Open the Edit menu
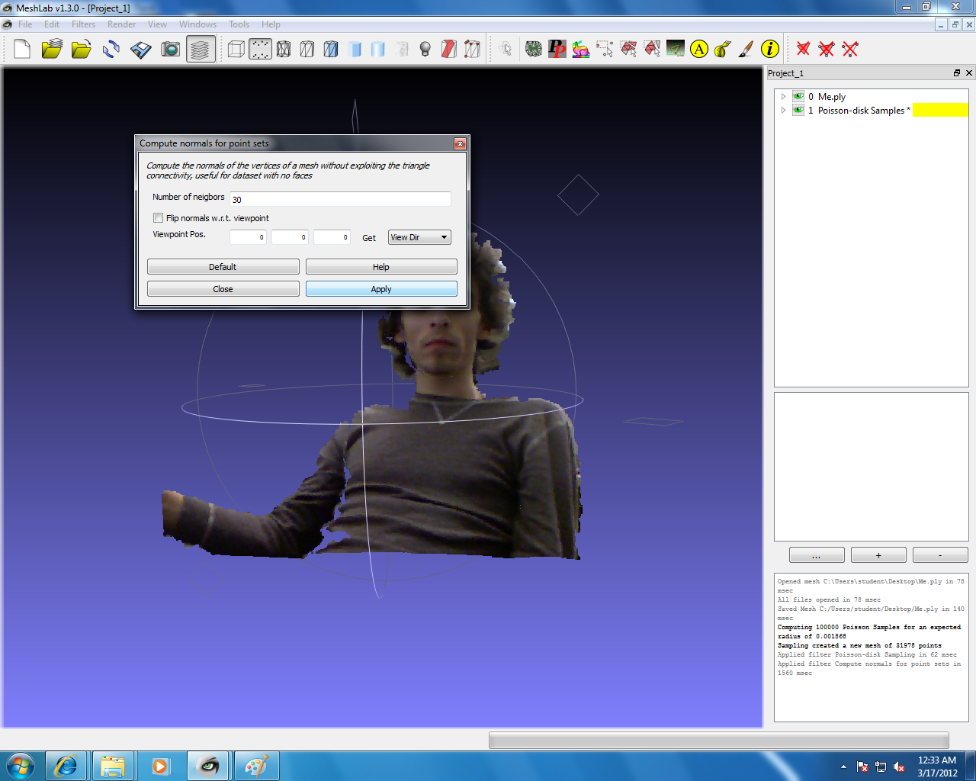 [52, 24]
